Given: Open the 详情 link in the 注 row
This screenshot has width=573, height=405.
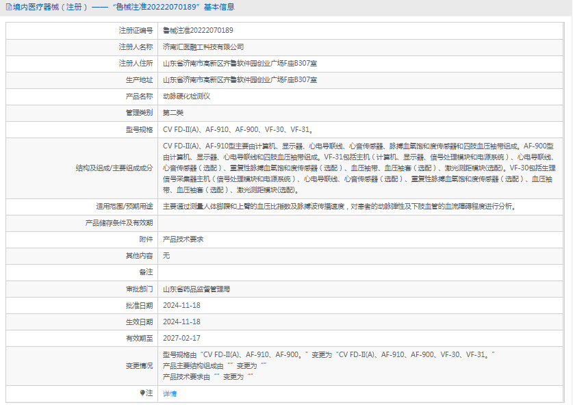Looking at the screenshot, I should click(170, 393).
